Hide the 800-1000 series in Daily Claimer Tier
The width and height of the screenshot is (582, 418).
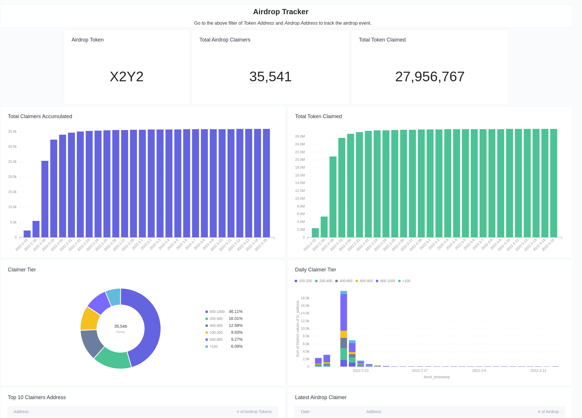pyautogui.click(x=378, y=281)
